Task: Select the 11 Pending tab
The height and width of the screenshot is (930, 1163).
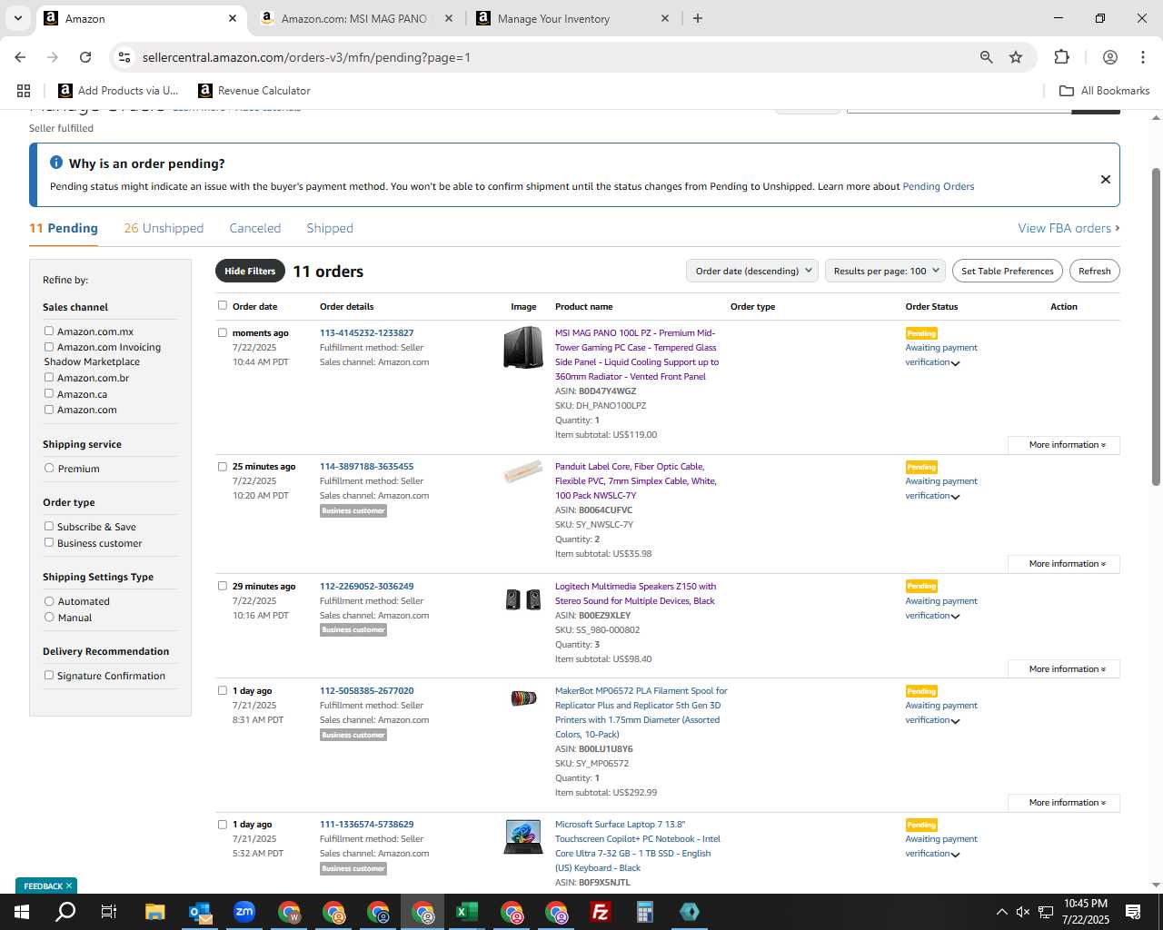Action: tap(64, 228)
